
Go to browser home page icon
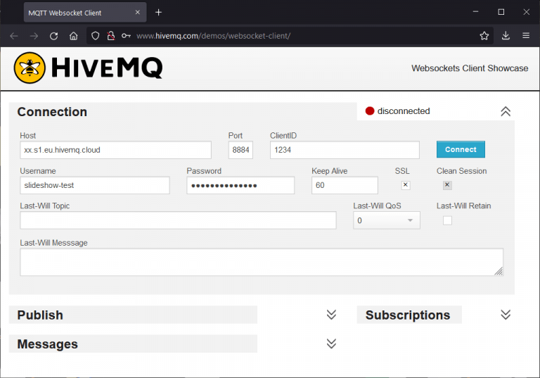click(x=73, y=36)
